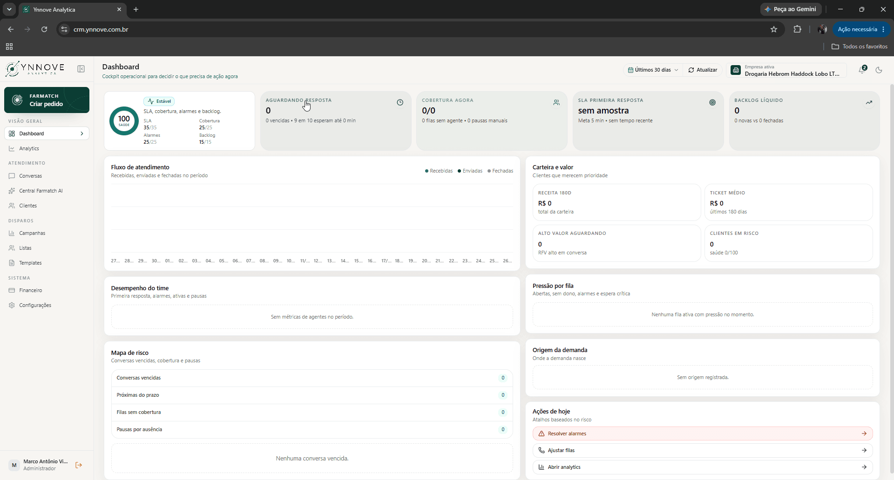894x480 pixels.
Task: Open Todos os favoritos folder
Action: pyautogui.click(x=860, y=47)
